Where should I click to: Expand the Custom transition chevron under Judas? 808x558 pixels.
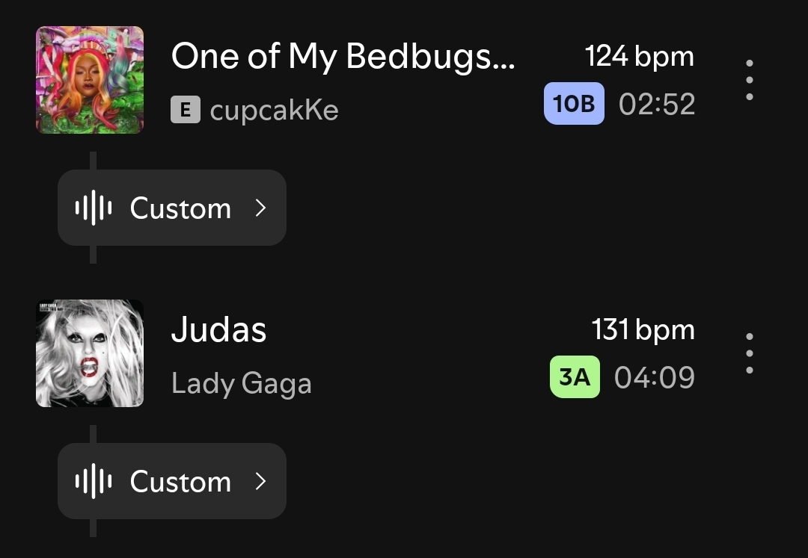(260, 482)
